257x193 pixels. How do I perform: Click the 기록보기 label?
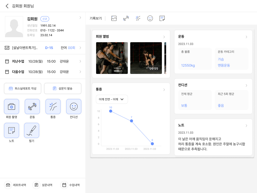click(96, 18)
